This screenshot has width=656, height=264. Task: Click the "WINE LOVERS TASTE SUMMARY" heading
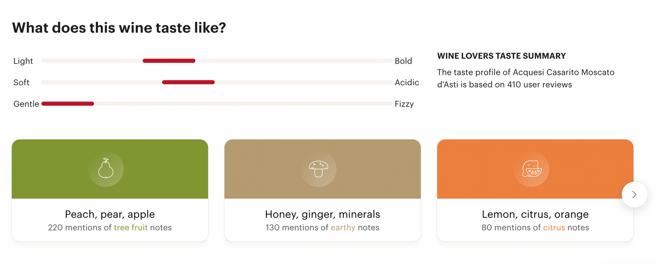pyautogui.click(x=501, y=56)
